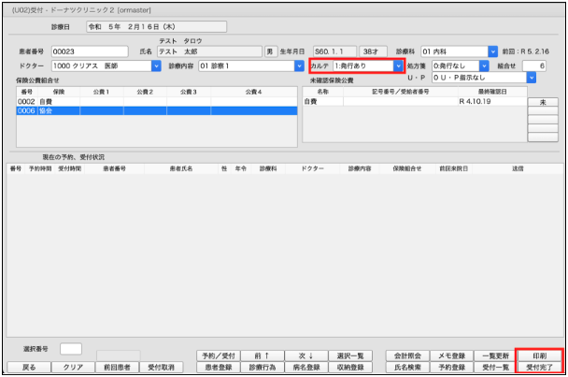This screenshot has width=568, height=377.
Task: Click the 受付取消 button
Action: [164, 368]
